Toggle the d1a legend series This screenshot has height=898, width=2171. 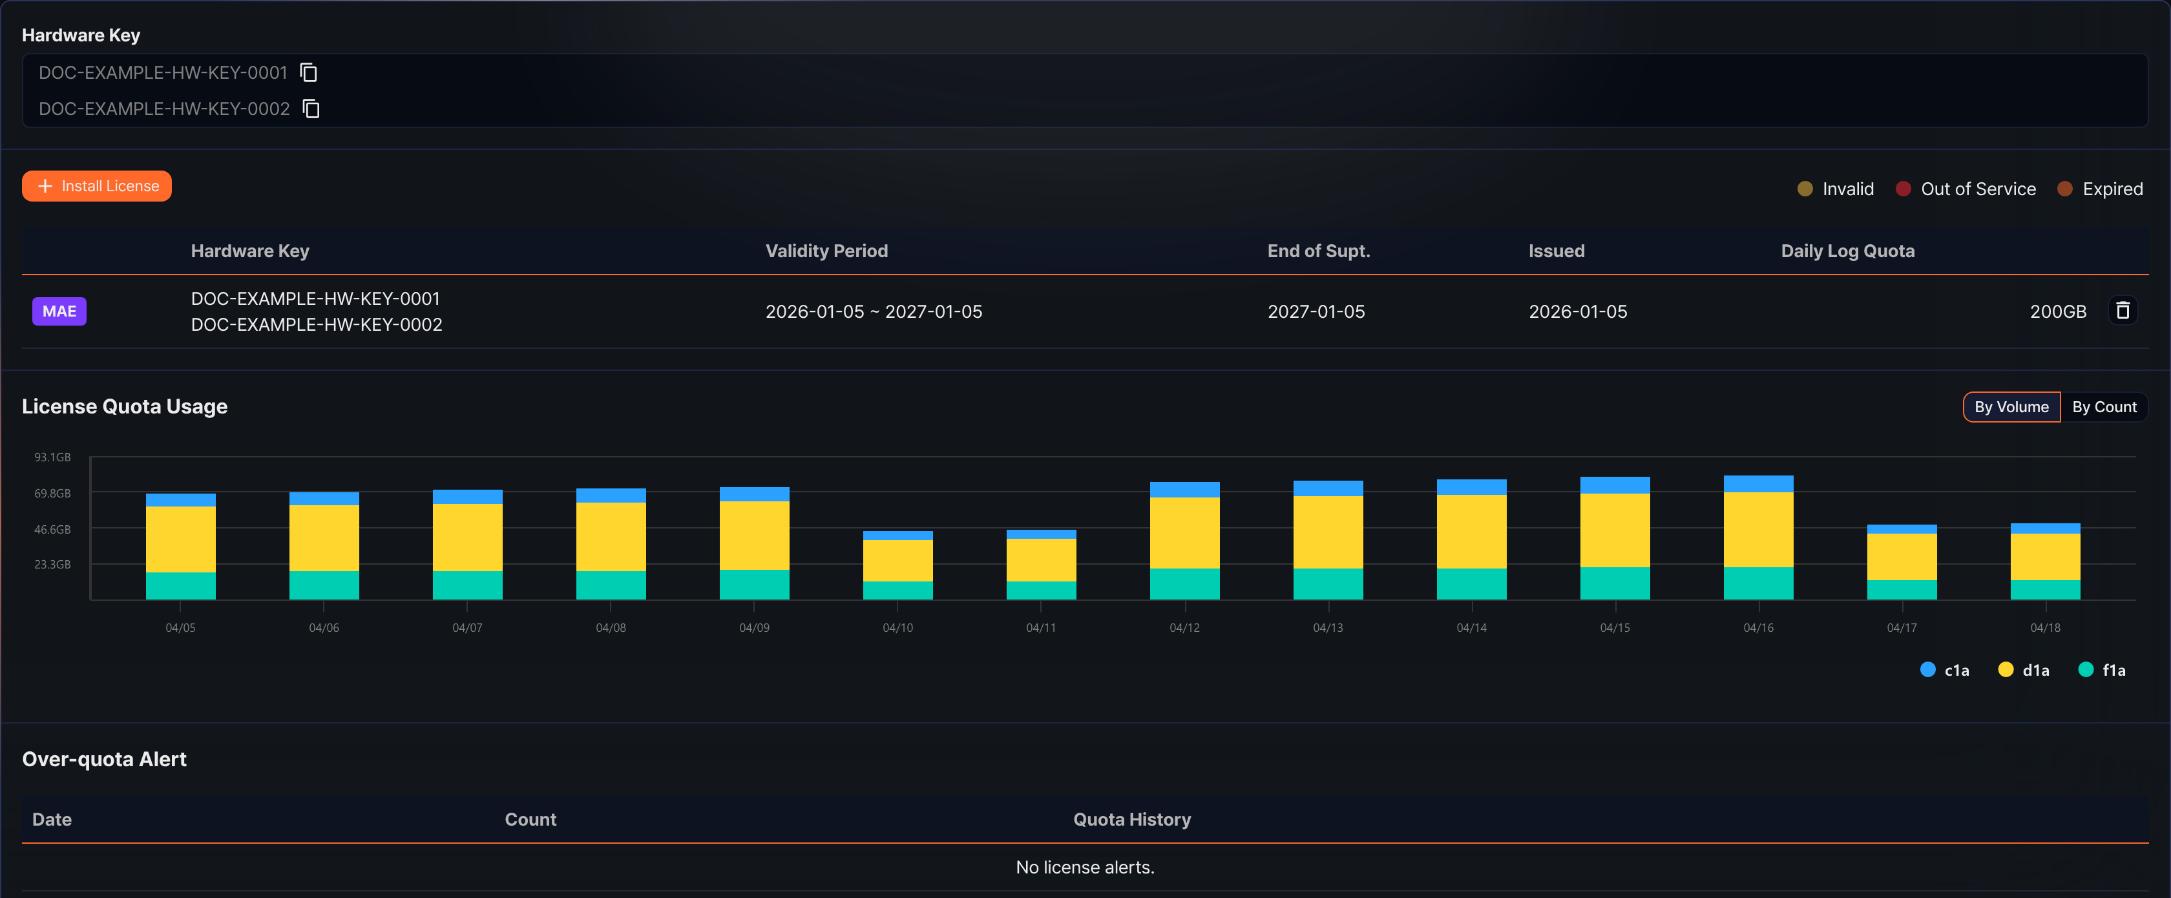coord(2024,670)
